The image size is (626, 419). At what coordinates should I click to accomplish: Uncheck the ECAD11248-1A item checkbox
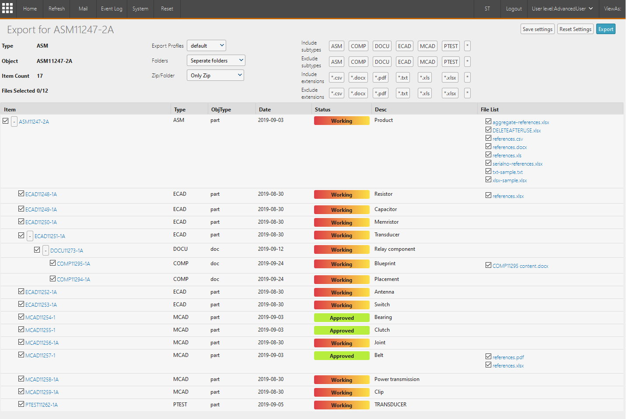click(x=21, y=193)
